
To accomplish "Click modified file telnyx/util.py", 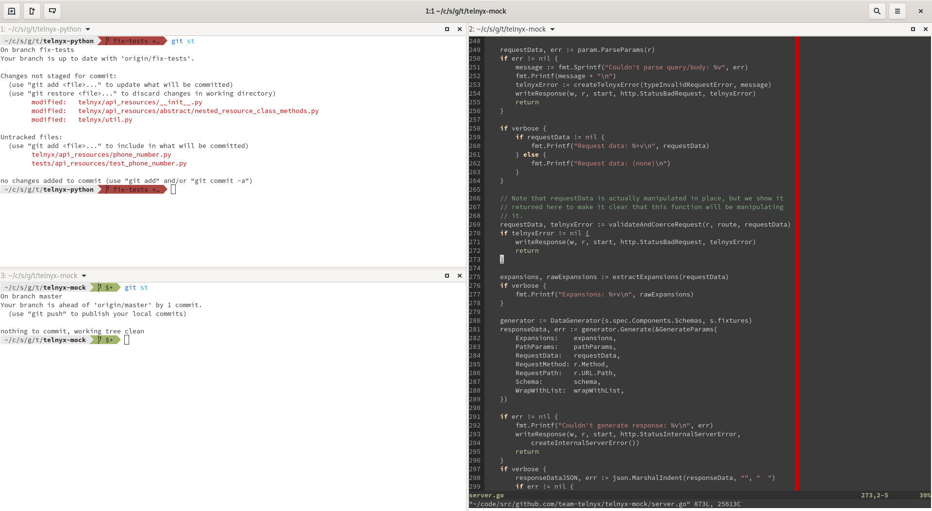I will pyautogui.click(x=105, y=119).
